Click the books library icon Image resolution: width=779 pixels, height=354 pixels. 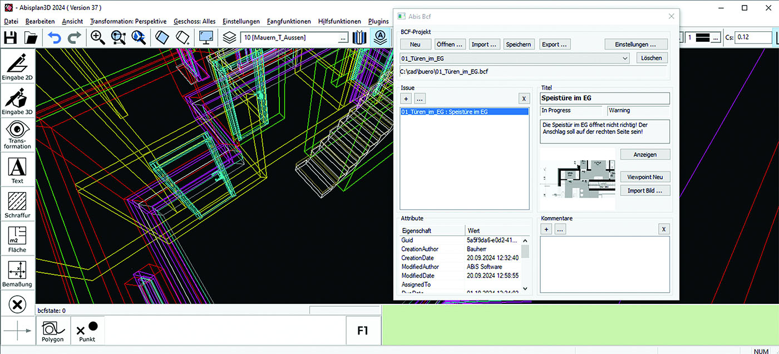pos(361,38)
